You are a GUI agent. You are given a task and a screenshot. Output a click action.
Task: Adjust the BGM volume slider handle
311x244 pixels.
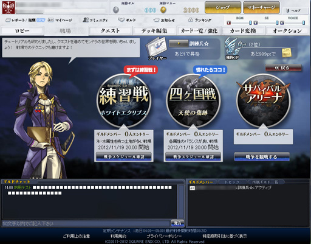tap(250, 23)
